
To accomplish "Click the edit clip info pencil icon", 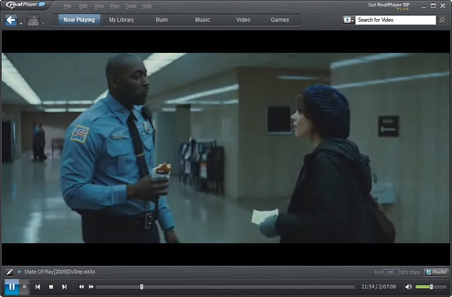I will pyautogui.click(x=9, y=272).
